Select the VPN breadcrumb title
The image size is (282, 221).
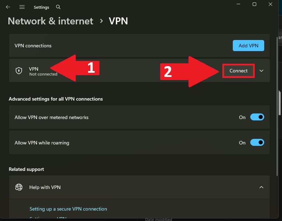click(118, 21)
